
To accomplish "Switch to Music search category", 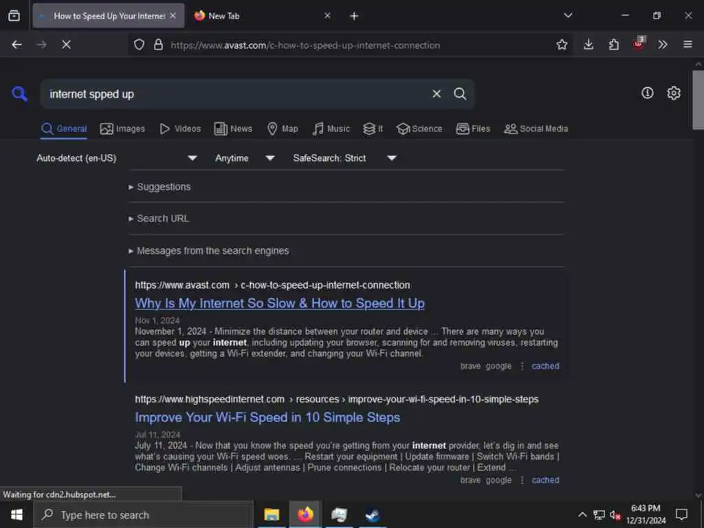I will click(x=331, y=129).
